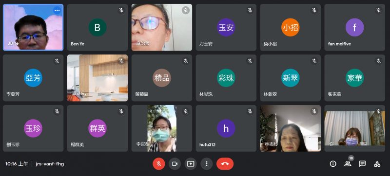Click the purple 玉安 avatar
The width and height of the screenshot is (390, 176).
[x=226, y=27]
